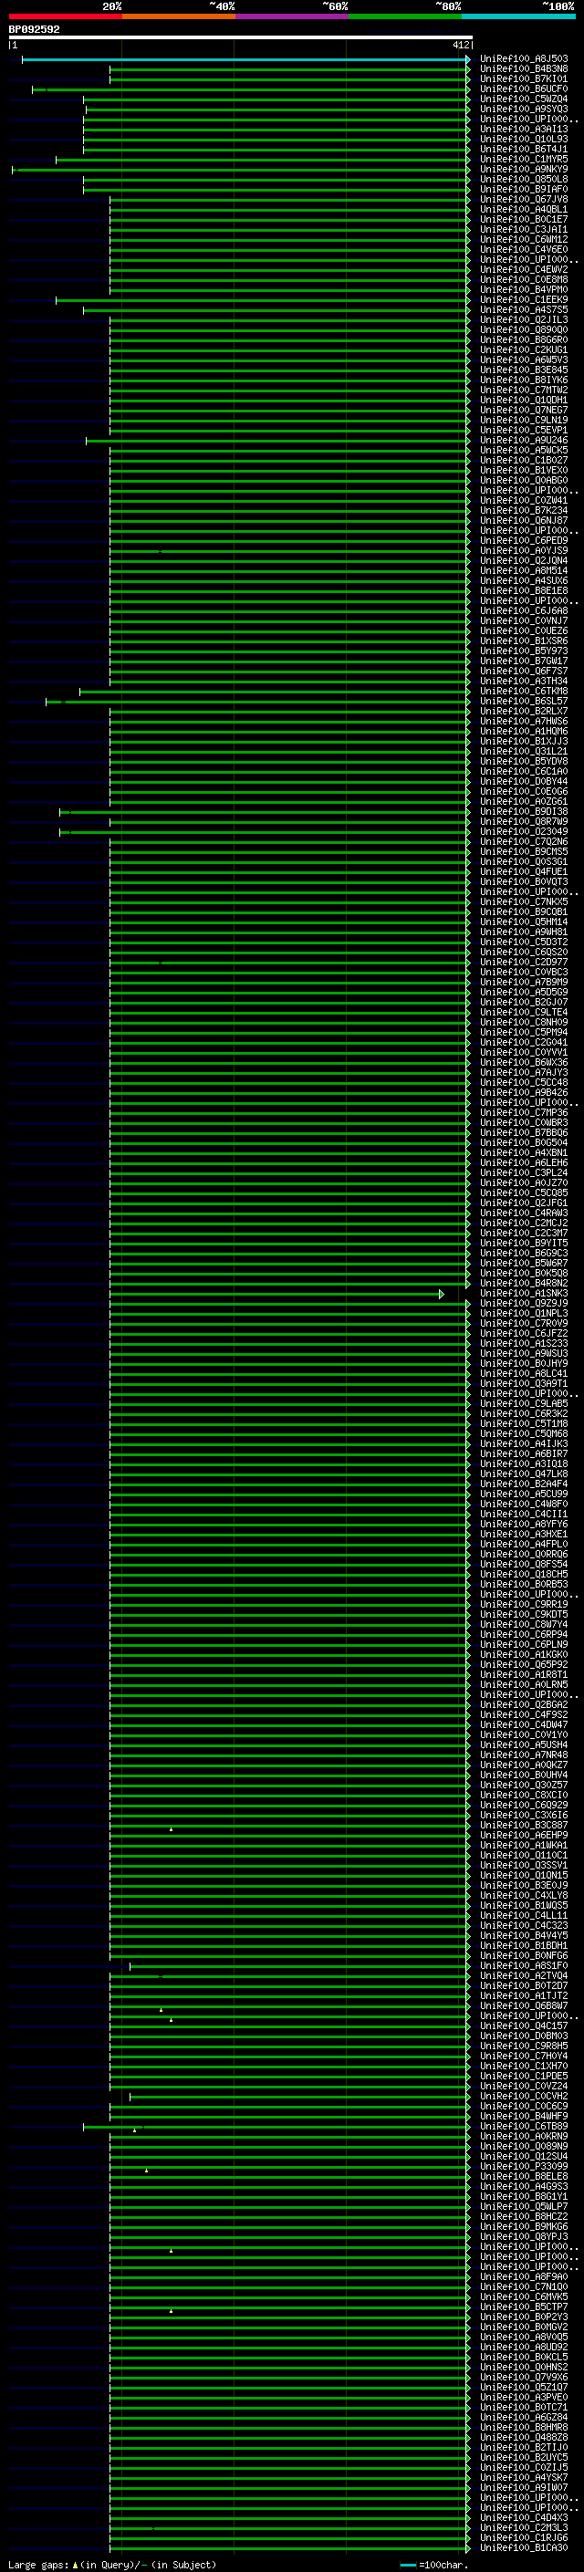Click the Large gaps legend text
The width and height of the screenshot is (584, 2572).
click(40, 2564)
